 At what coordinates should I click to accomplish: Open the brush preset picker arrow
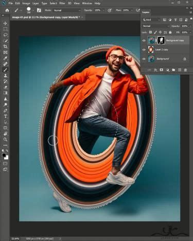[x=33, y=10]
